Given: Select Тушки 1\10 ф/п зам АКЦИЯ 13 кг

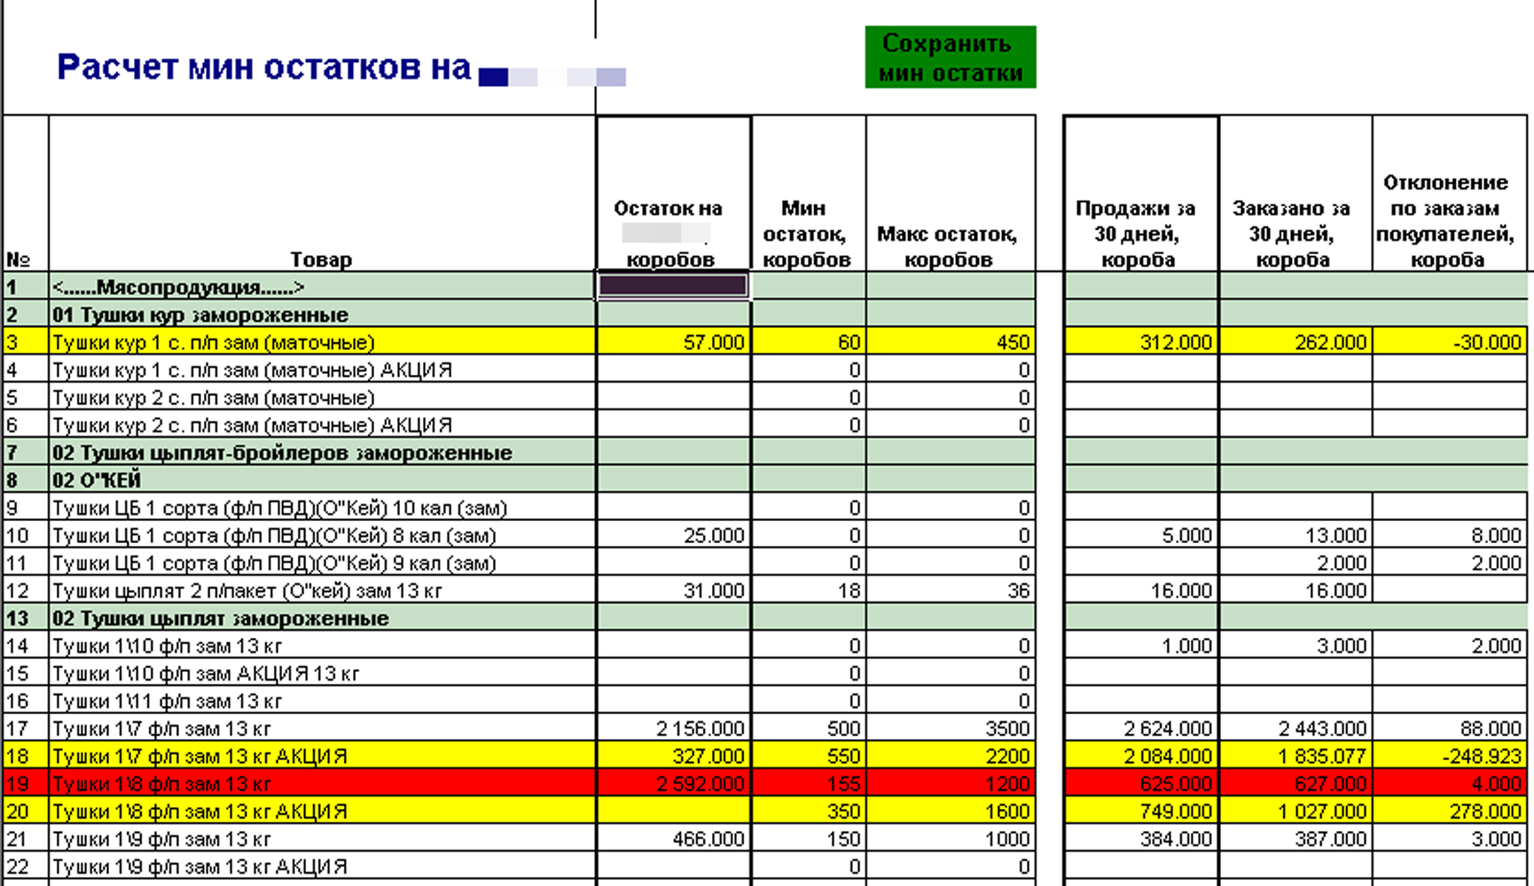Looking at the screenshot, I should click(x=322, y=672).
